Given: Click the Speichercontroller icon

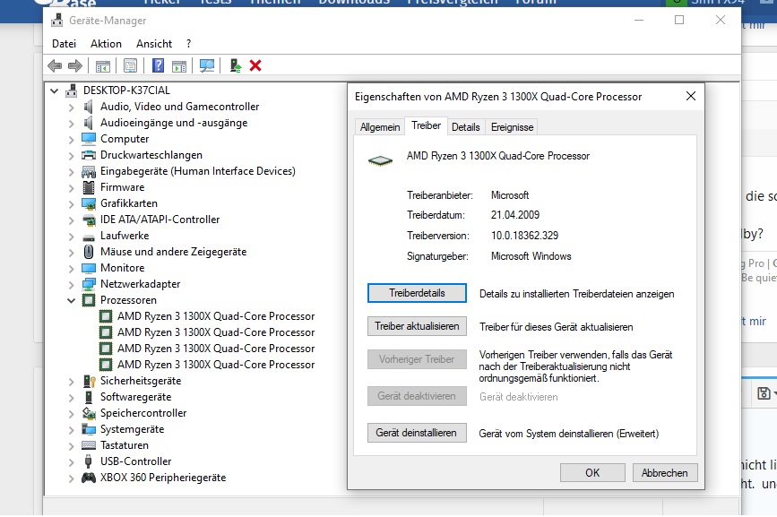Looking at the screenshot, I should coord(89,413).
